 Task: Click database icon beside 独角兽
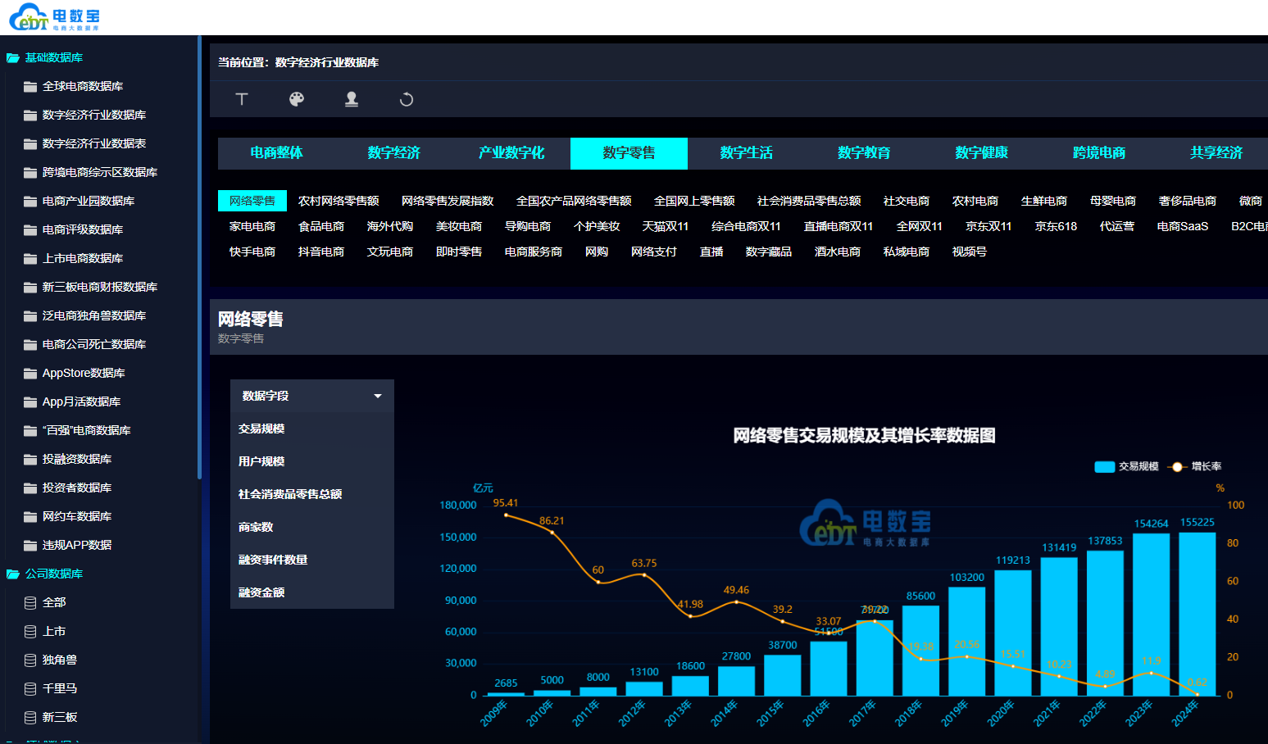coord(30,660)
